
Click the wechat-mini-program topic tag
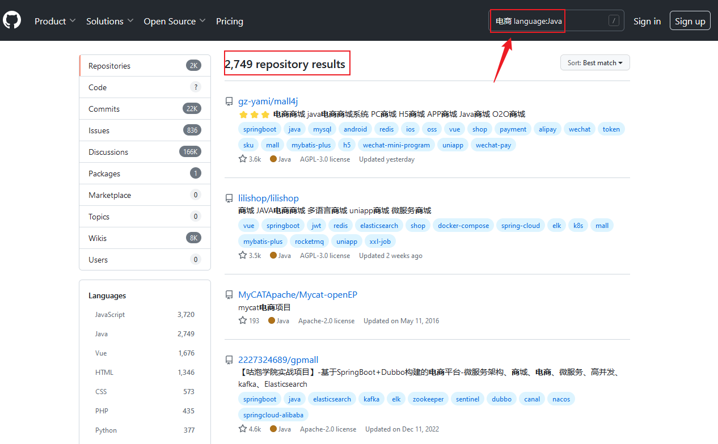coord(396,145)
